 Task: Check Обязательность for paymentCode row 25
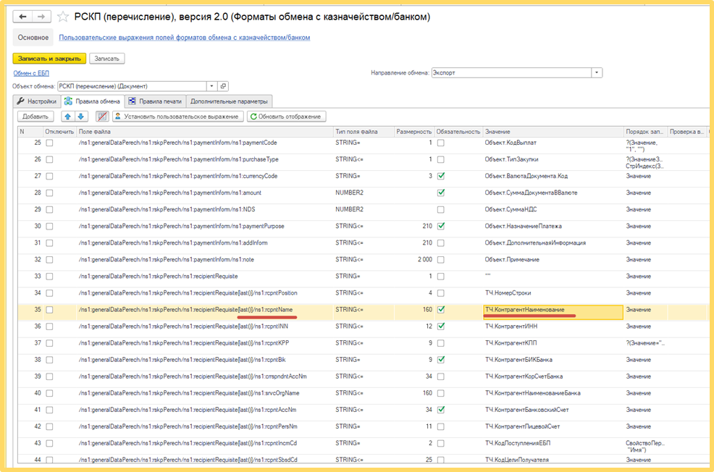pos(441,143)
